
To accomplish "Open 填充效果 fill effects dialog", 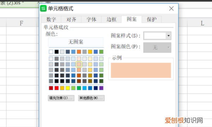I will click(x=61, y=98).
